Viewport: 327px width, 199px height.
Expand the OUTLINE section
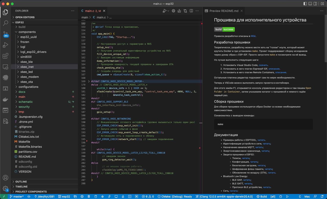pyautogui.click(x=21, y=182)
